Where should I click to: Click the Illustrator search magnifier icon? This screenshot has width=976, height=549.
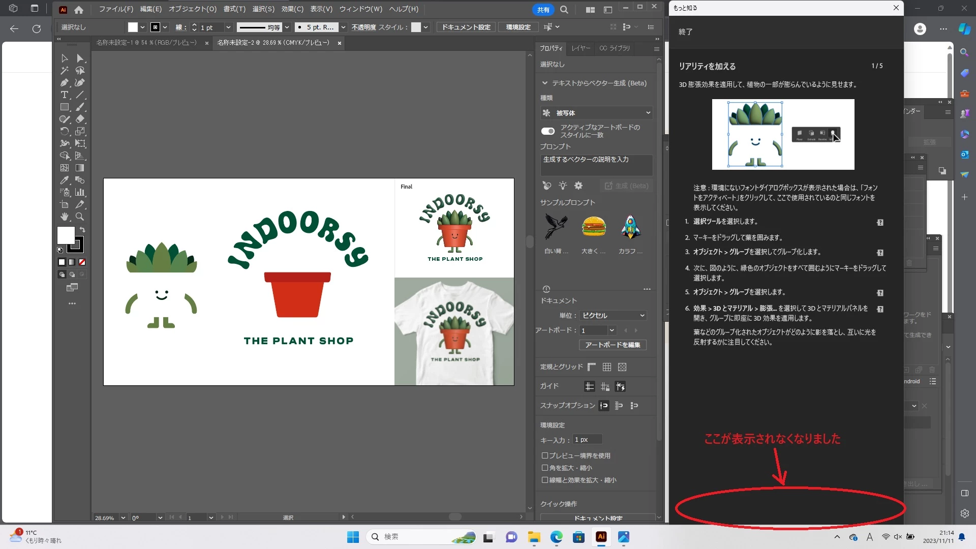click(x=564, y=10)
